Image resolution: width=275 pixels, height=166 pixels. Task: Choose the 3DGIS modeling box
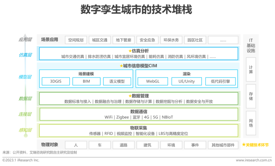(56, 81)
